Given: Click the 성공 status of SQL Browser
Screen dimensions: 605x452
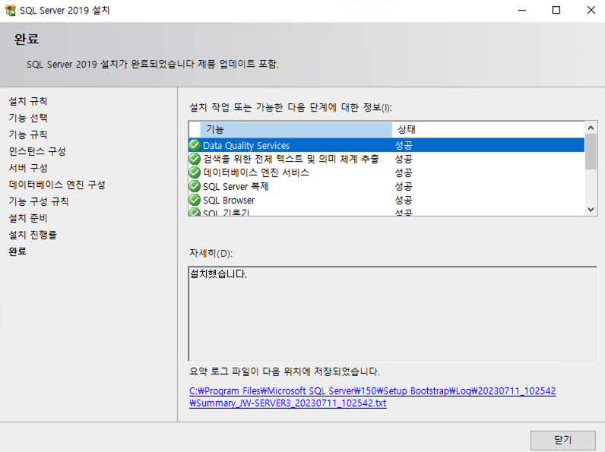Looking at the screenshot, I should point(404,200).
